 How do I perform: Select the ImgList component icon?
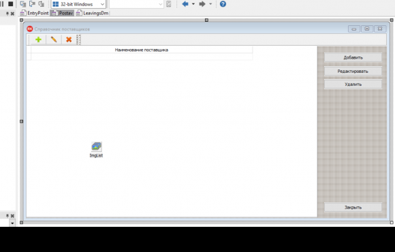(x=97, y=146)
